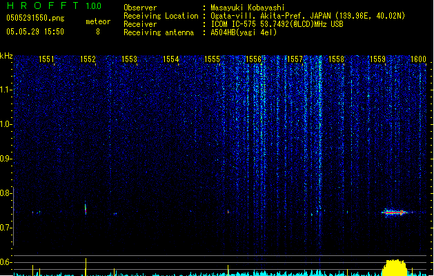Click the 1559 time marker

coord(378,59)
